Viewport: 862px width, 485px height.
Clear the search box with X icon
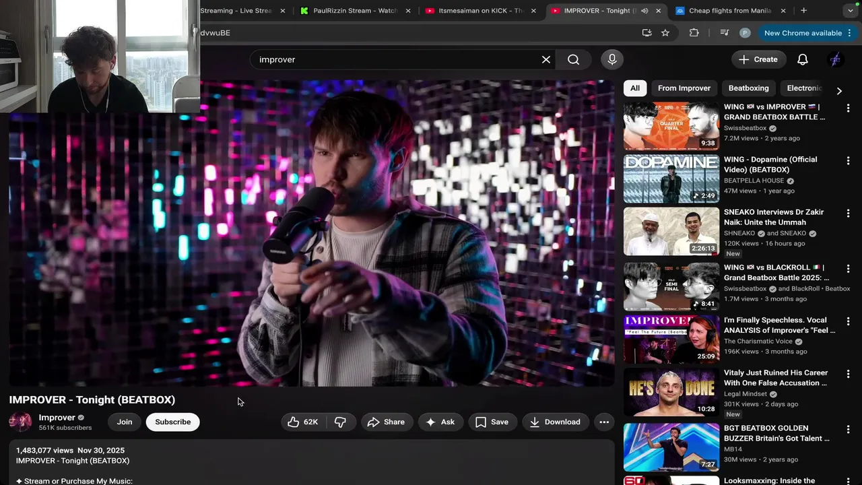(546, 59)
